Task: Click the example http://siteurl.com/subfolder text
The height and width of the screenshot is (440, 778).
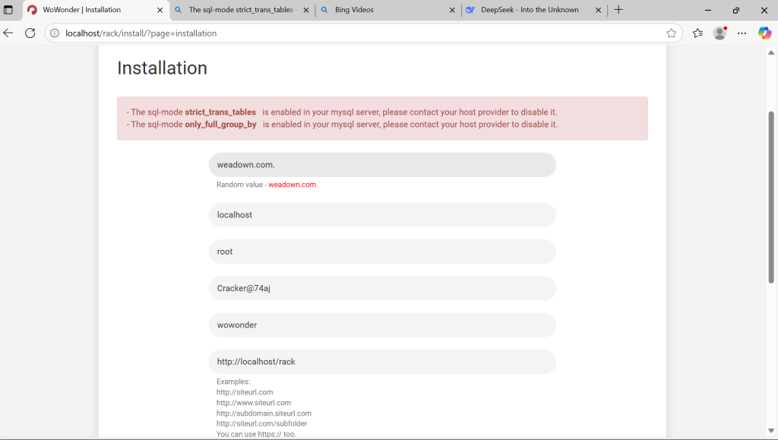Action: 261,423
